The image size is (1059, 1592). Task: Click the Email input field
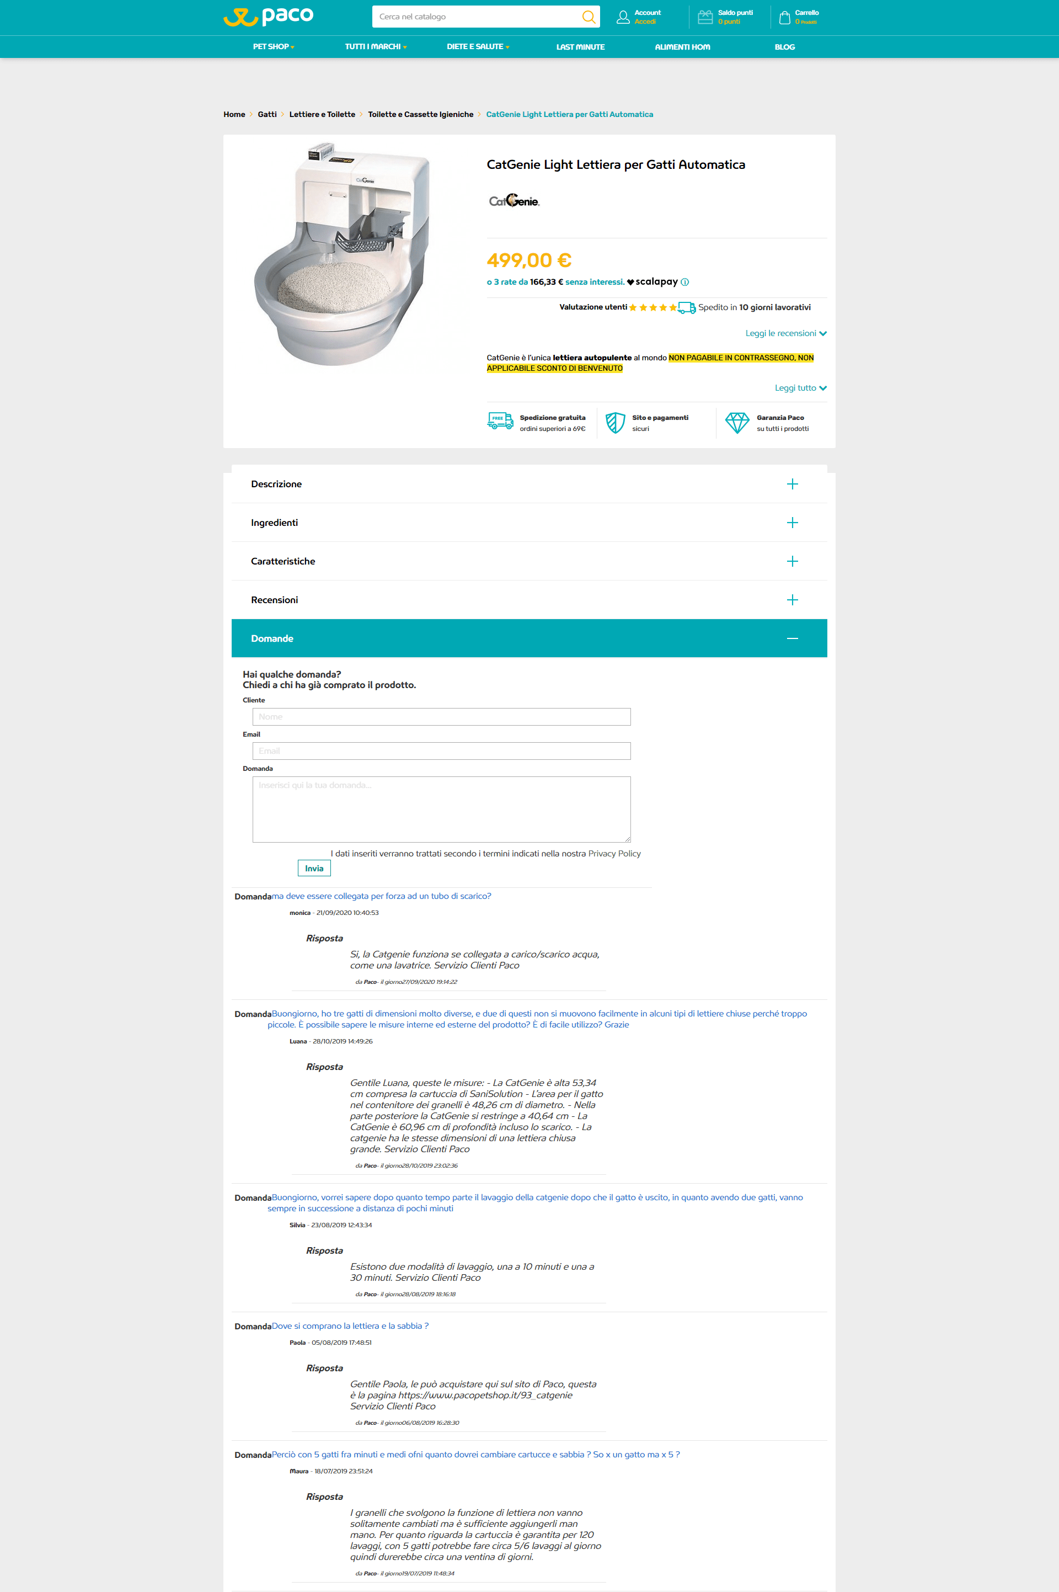pos(442,752)
